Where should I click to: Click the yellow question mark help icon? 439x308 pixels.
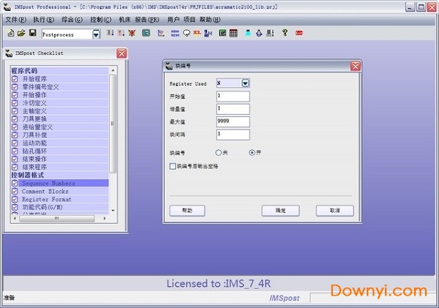(285, 33)
